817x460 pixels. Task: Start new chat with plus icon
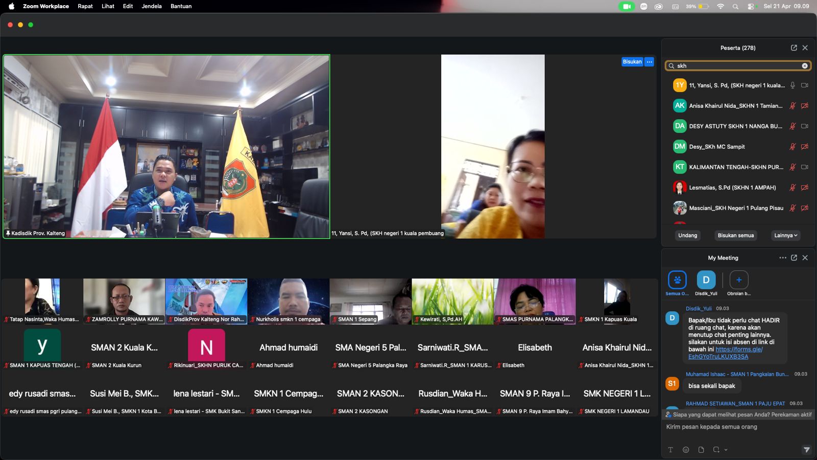[738, 280]
